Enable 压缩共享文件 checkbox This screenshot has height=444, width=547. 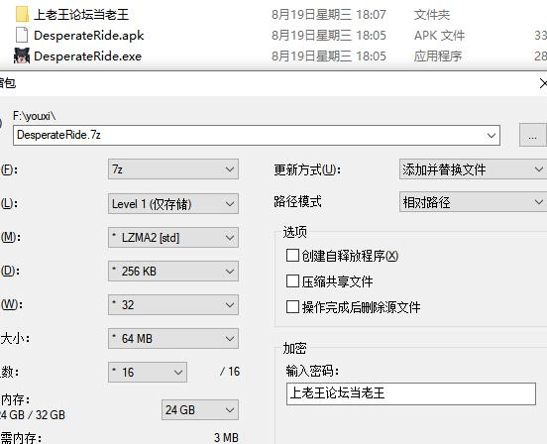click(292, 281)
